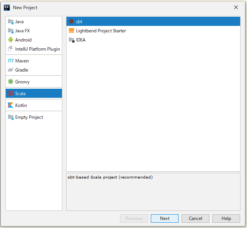Select Maven project type
247x228 pixels.
coord(34,61)
